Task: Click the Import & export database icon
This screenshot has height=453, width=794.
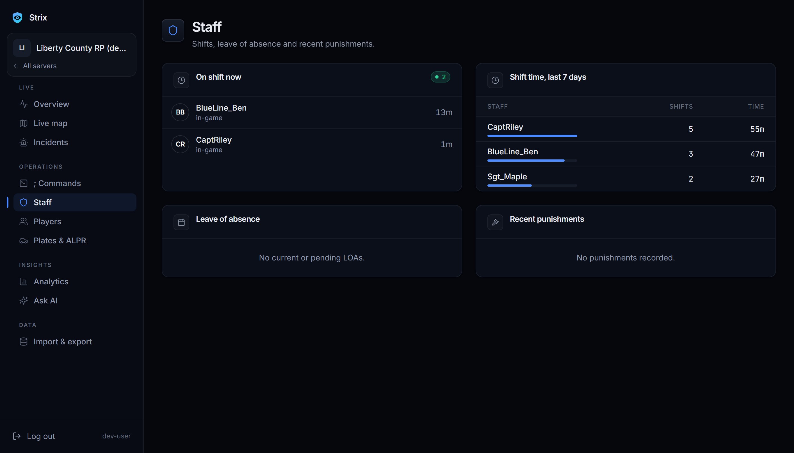Action: coord(24,342)
